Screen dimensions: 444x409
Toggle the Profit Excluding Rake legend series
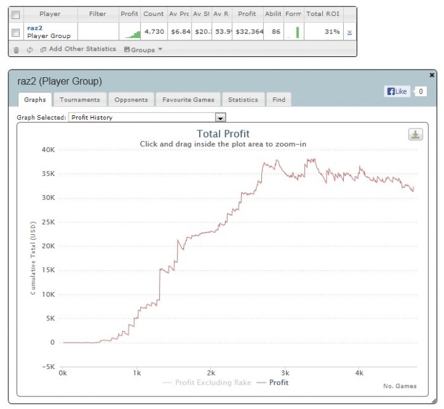tap(207, 382)
